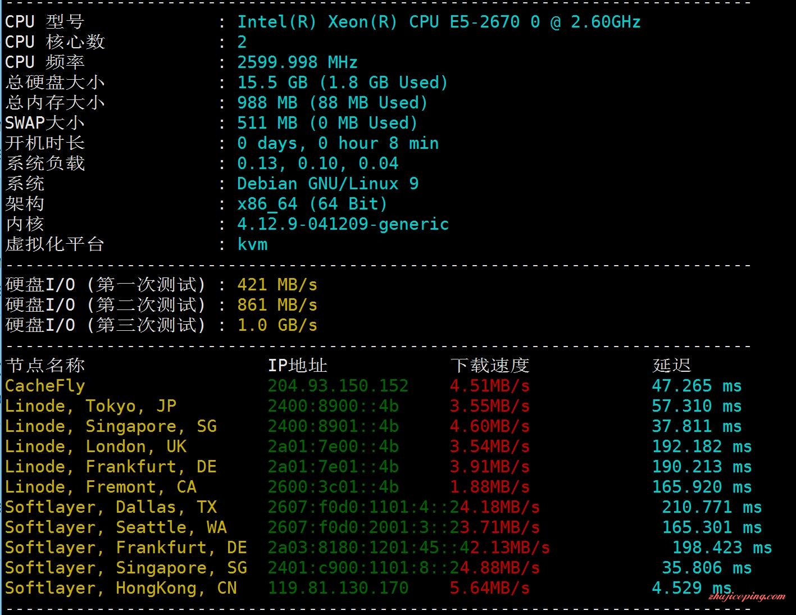This screenshot has width=796, height=615.
Task: Click the kernel value '4.12.9-041209-generic'
Action: pos(343,224)
